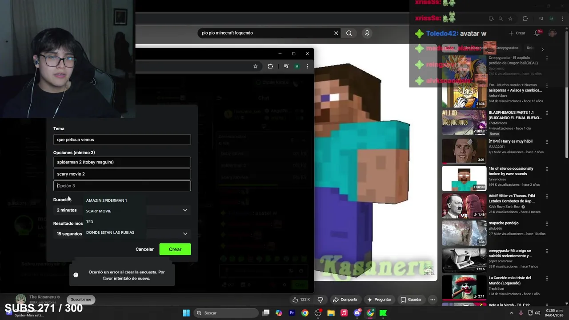Click Suscribirme under the video

click(x=81, y=300)
